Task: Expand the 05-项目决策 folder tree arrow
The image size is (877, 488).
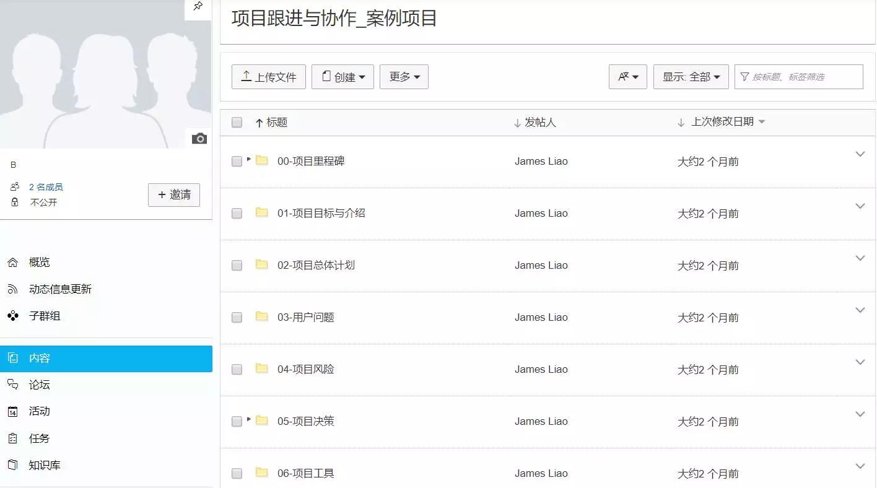Action: click(249, 419)
